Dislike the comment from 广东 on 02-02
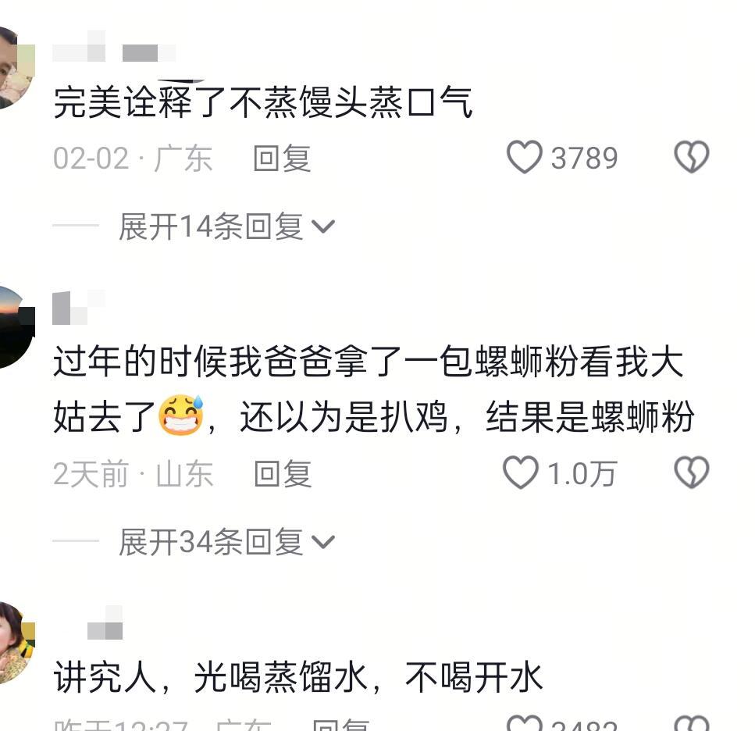Screen dimensions: 755x731 tap(692, 157)
